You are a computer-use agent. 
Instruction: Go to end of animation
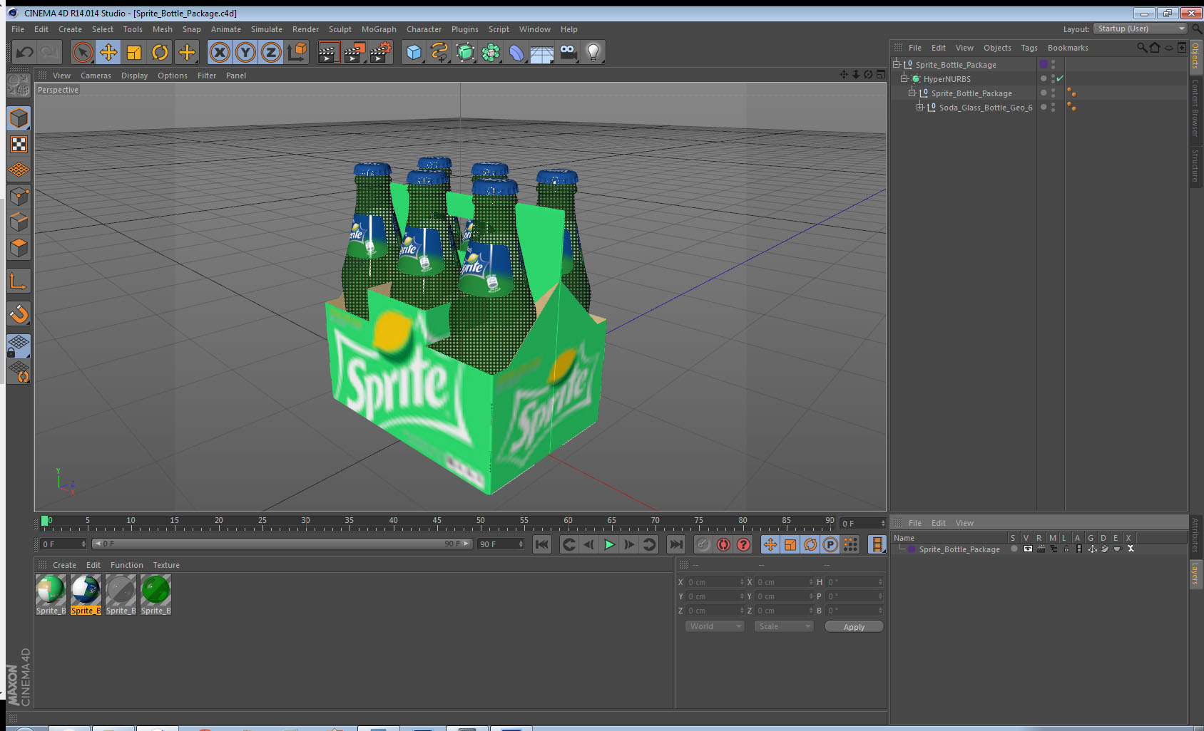(x=675, y=544)
